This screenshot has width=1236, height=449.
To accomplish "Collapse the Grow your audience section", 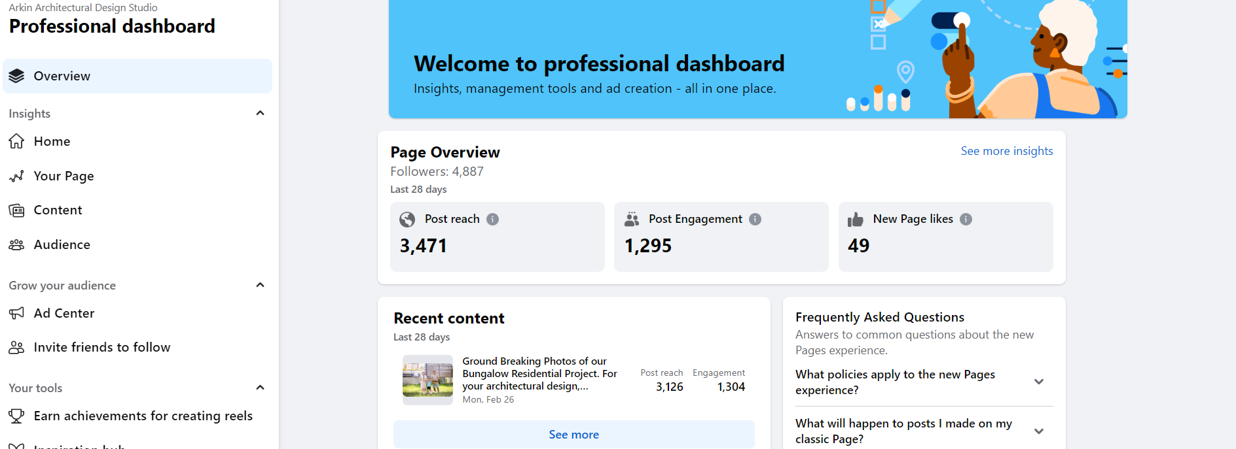I will tap(260, 285).
